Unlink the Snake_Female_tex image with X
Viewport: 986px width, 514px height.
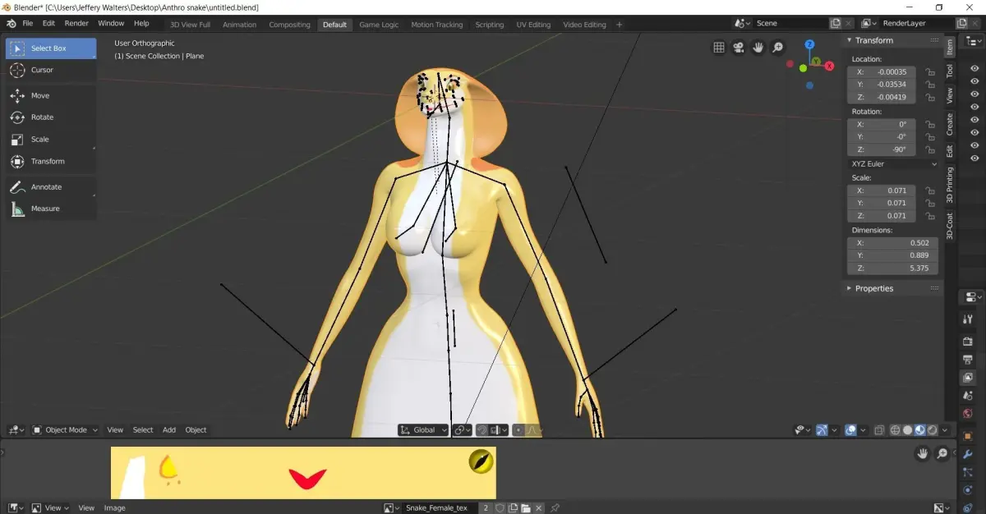coord(540,508)
